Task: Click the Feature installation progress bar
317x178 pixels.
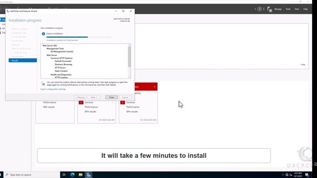Action: (x=79, y=37)
